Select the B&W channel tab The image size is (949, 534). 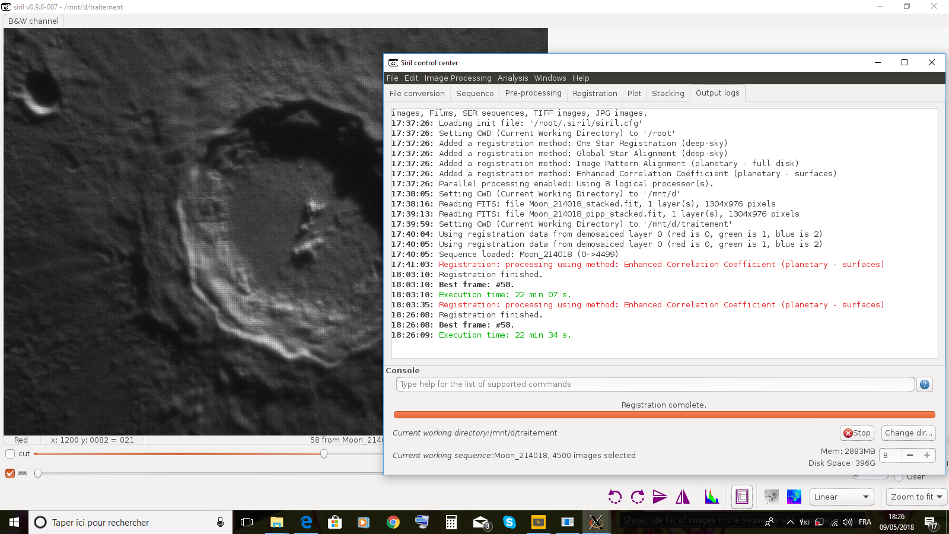click(34, 21)
